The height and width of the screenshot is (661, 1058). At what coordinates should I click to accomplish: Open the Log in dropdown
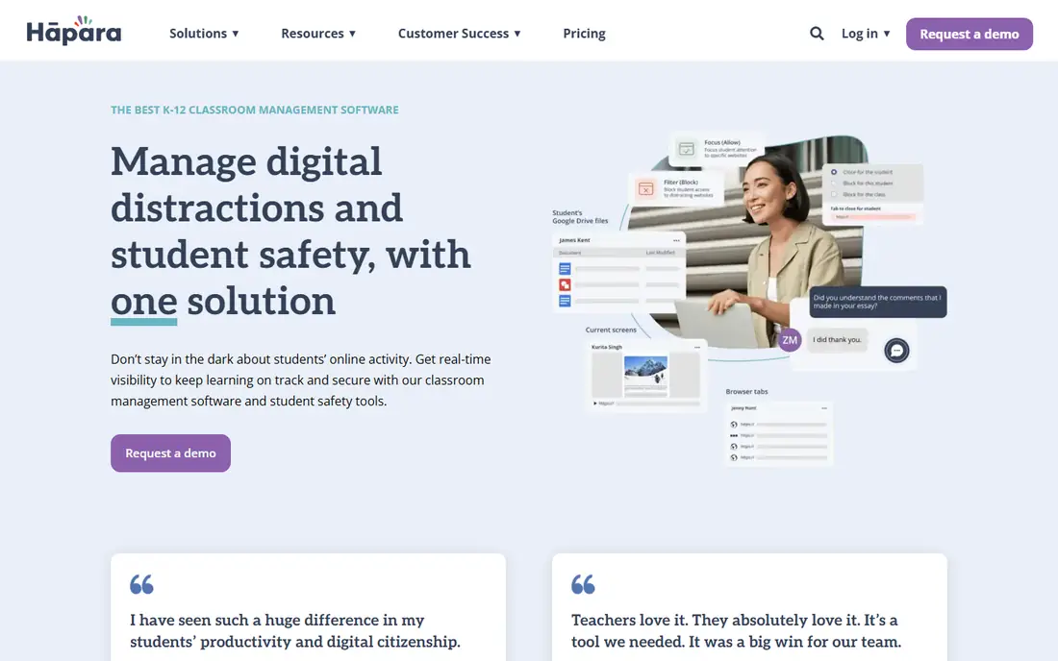point(866,33)
